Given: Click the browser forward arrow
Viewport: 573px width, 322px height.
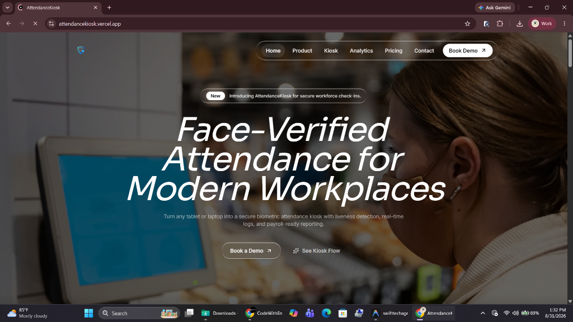Looking at the screenshot, I should [22, 23].
